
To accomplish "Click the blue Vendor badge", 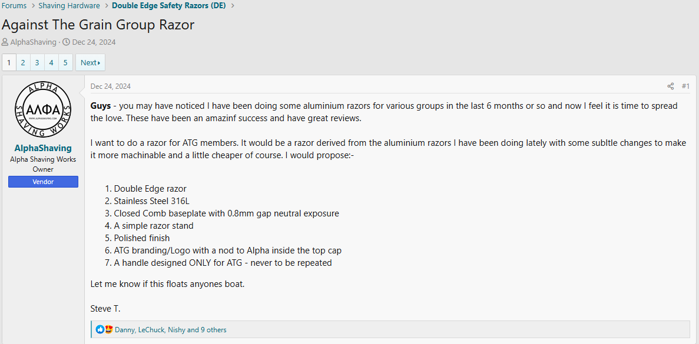I will pos(43,182).
